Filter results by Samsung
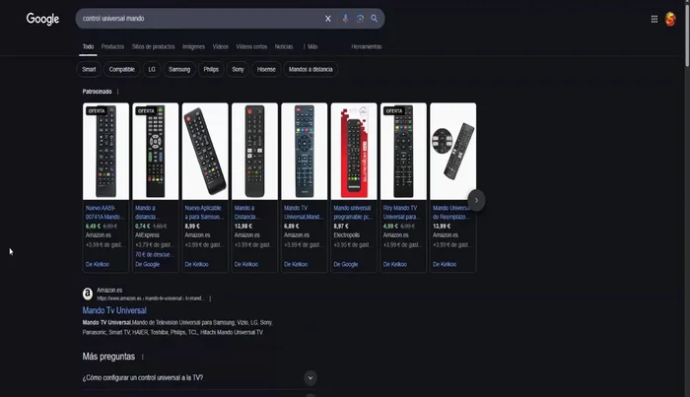 tap(179, 70)
